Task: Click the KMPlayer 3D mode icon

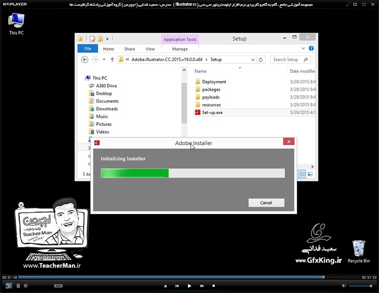Action: 9,286
